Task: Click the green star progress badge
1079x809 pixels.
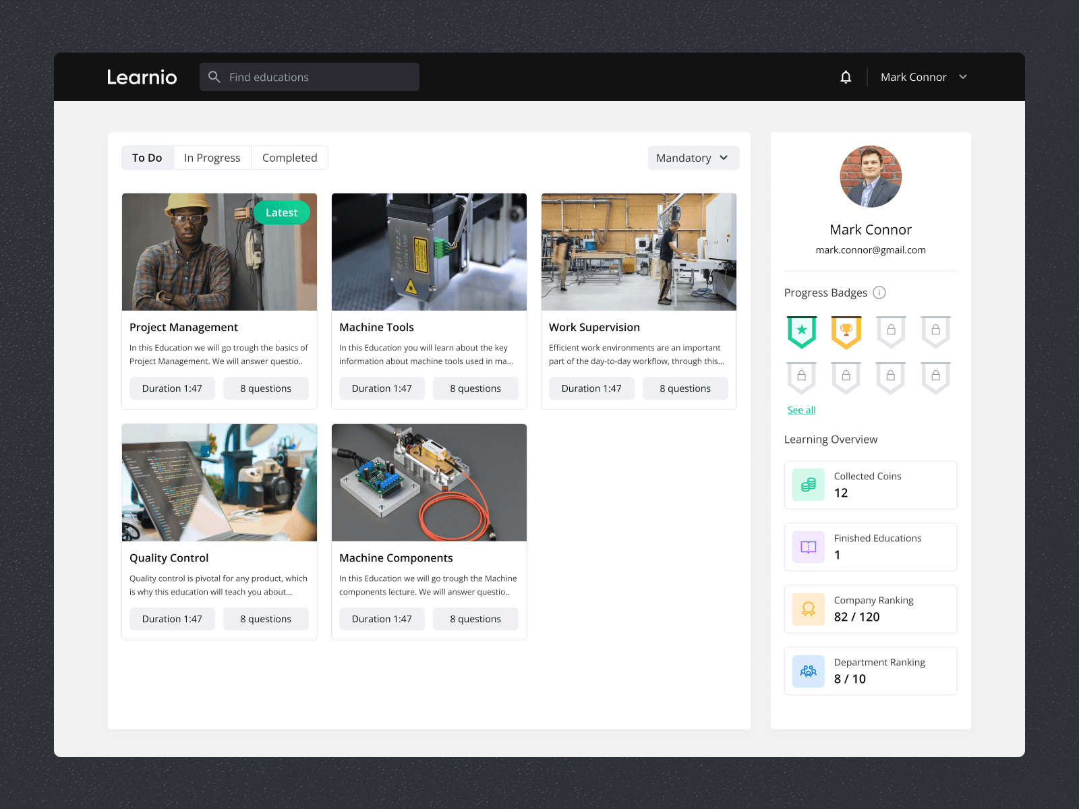Action: 802,332
